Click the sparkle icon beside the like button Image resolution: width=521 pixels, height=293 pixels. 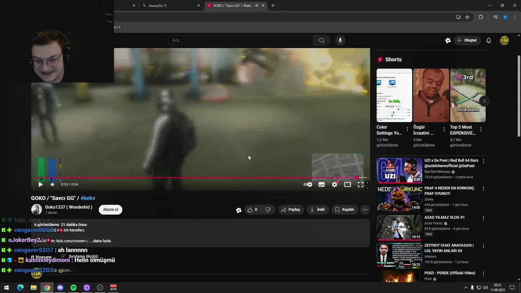point(239,210)
